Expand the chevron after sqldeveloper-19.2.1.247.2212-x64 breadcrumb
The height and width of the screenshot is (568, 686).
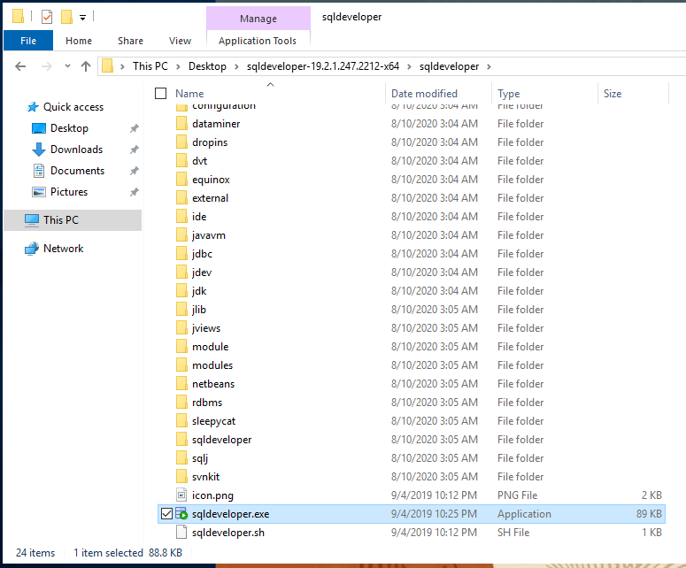pos(409,66)
